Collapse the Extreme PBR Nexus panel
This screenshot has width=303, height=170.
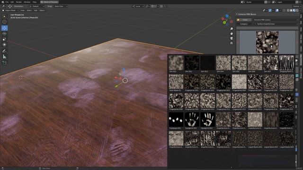coord(237,14)
